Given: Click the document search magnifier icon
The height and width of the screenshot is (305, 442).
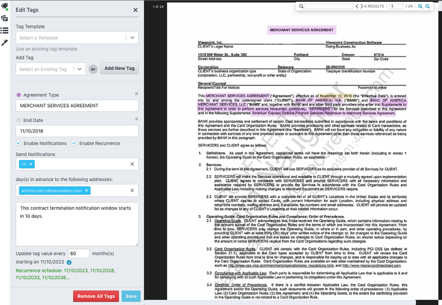Looking at the screenshot, I should click(301, 6).
